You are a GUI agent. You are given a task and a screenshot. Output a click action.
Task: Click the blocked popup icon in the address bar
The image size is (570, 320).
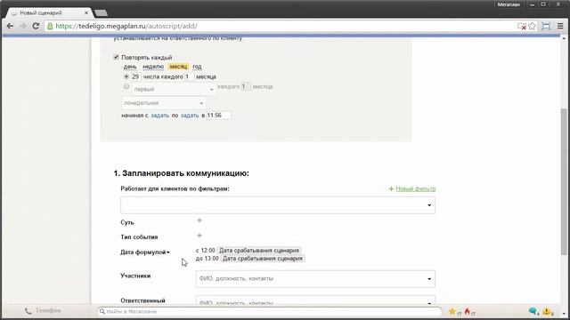click(522, 26)
